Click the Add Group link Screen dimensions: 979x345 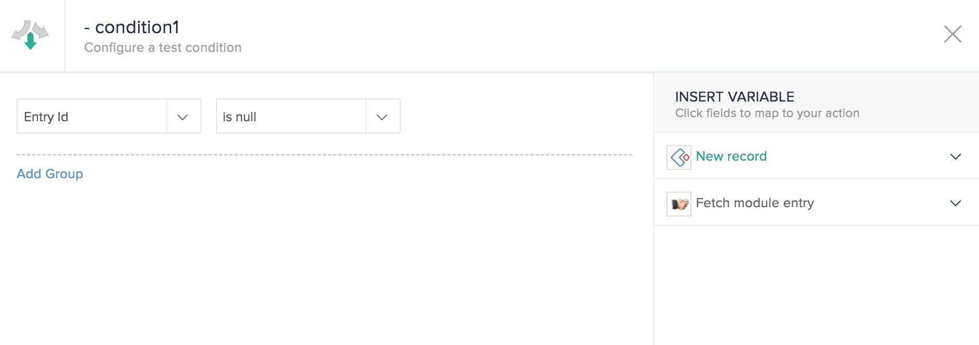[50, 174]
